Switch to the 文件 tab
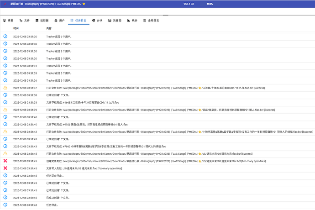Viewport: 315px width, 210px height. pyautogui.click(x=24, y=21)
